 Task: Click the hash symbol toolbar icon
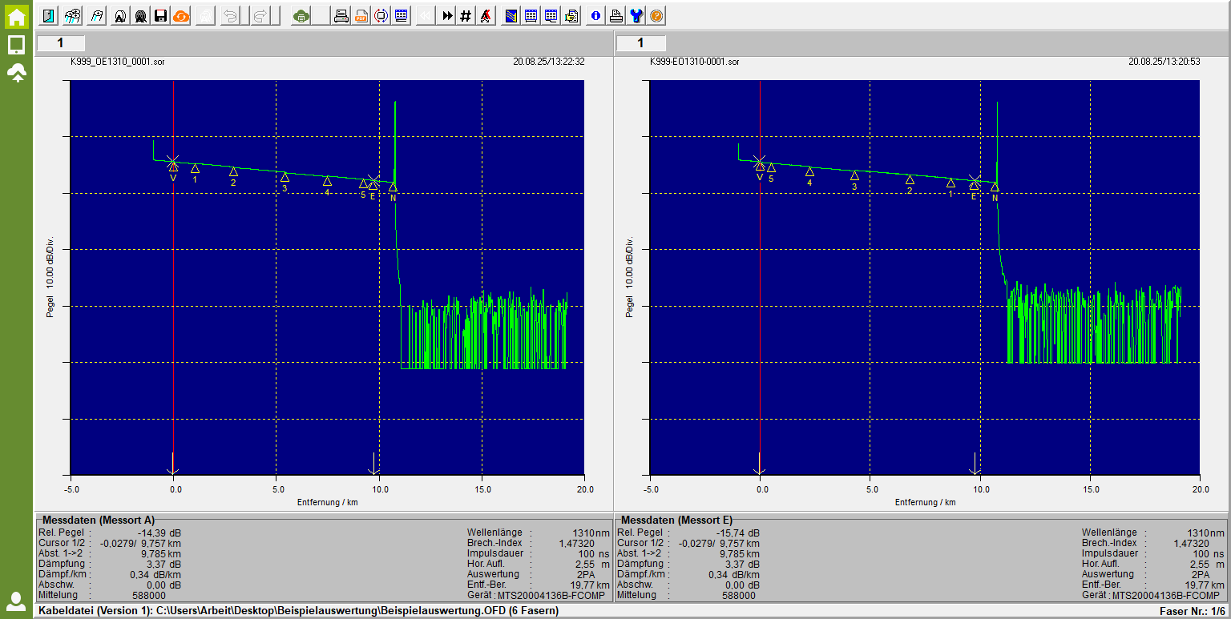tap(466, 16)
